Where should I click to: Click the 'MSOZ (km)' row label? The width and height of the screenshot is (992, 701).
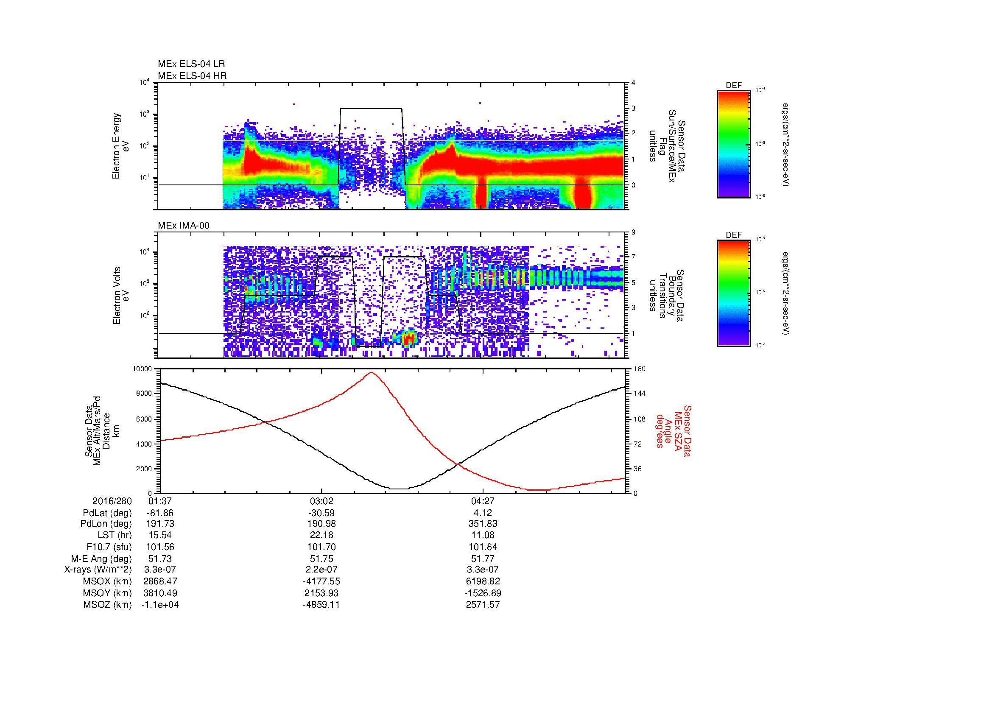pos(108,605)
